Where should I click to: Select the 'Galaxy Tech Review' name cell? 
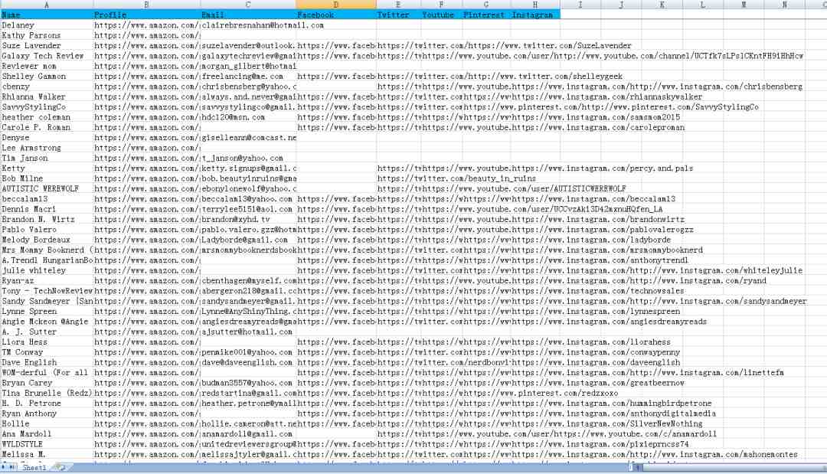tap(47, 56)
